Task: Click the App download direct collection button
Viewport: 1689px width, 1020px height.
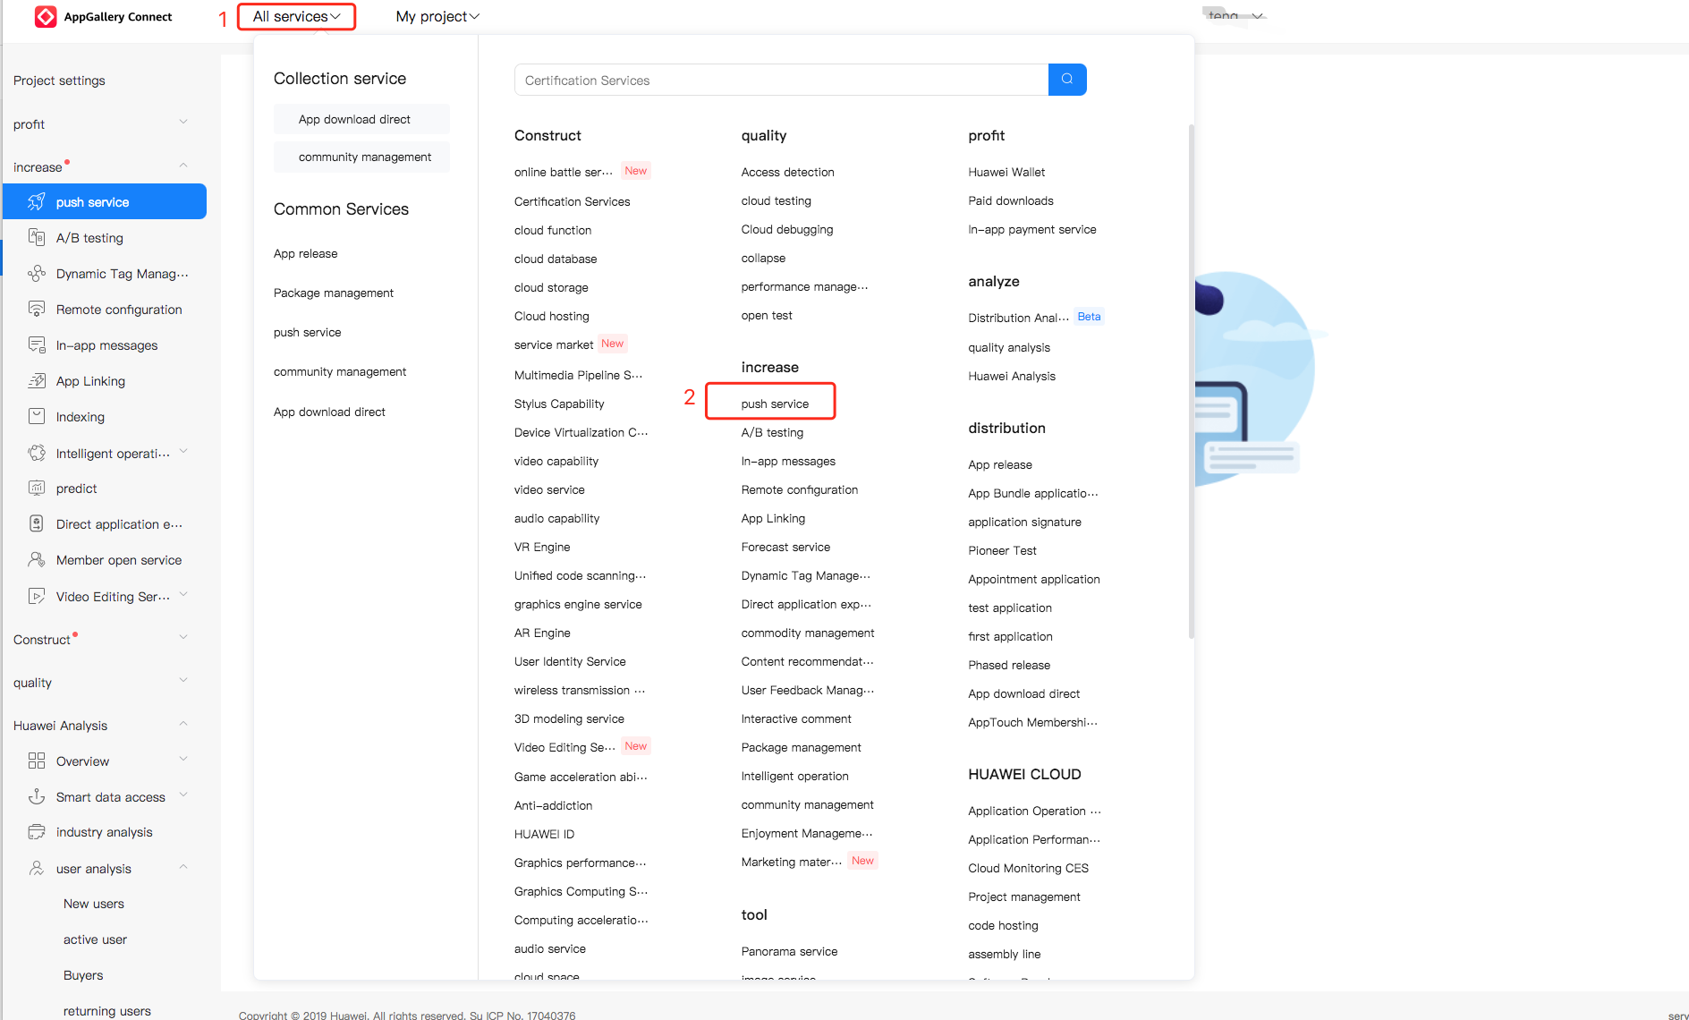Action: (361, 119)
